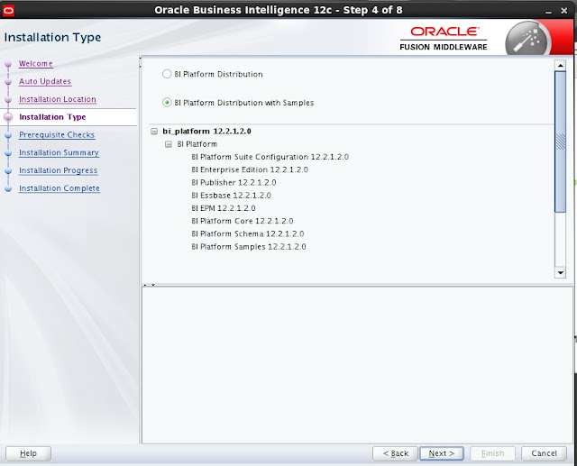Go back with the Back button
Screen dimensions: 577x466
395,453
